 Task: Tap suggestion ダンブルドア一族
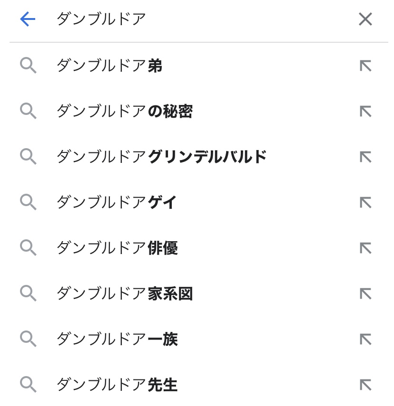pos(117,339)
